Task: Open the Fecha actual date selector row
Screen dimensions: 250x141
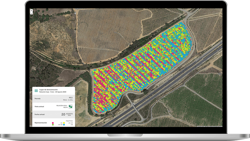Action: 53,115
